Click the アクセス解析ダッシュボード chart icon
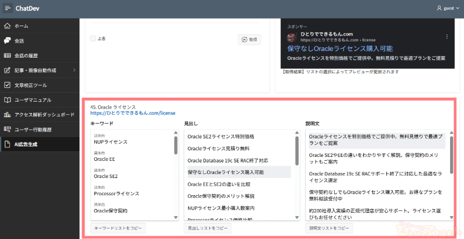 pos(7,115)
